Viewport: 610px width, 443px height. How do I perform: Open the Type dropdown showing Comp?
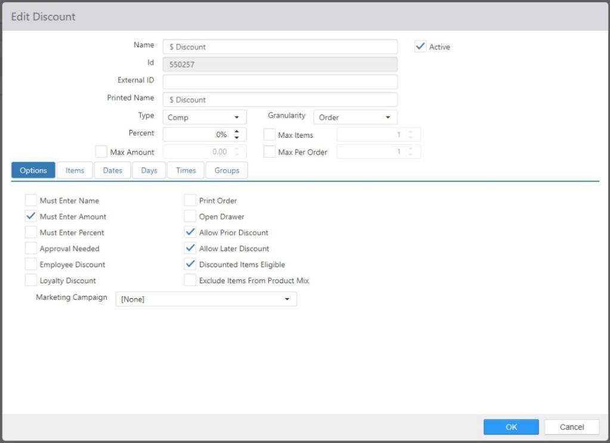pos(205,117)
